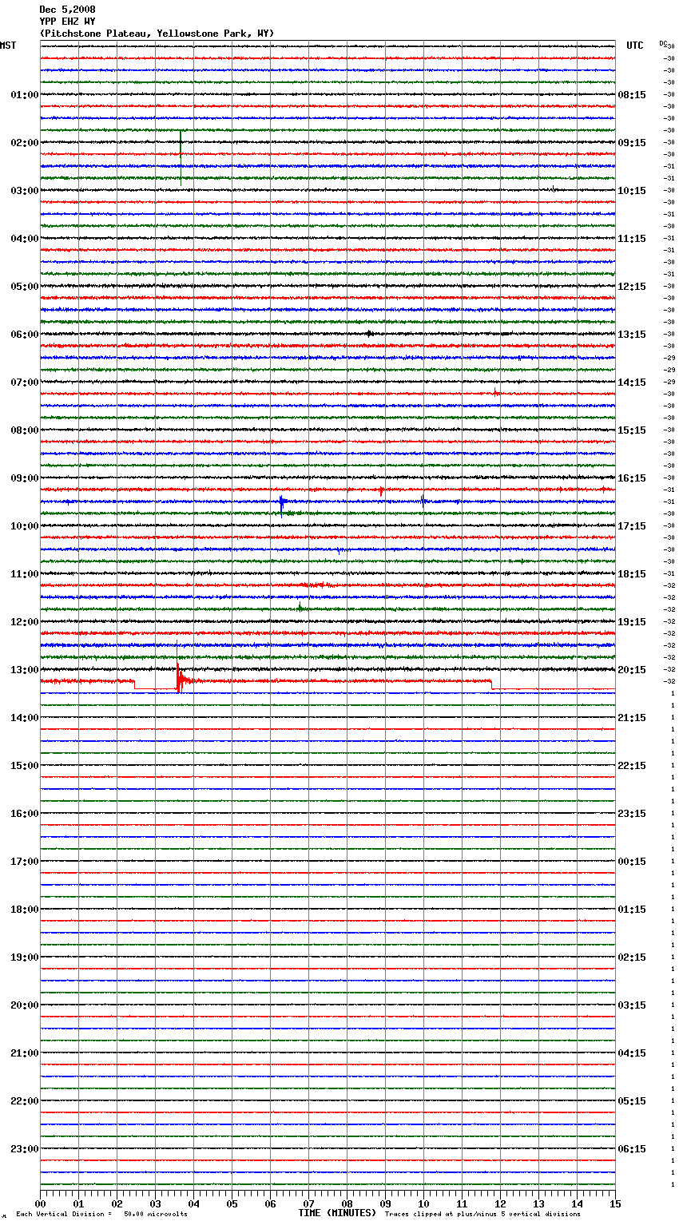Select the 03:00 MST time label
The image size is (679, 1225).
coord(25,191)
